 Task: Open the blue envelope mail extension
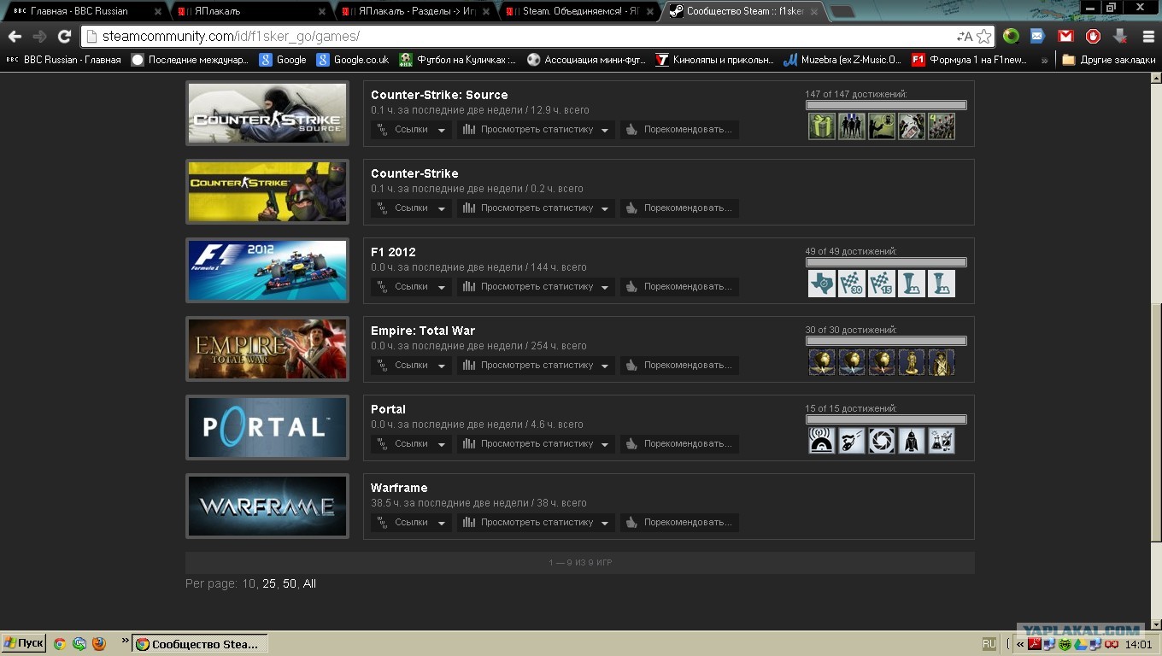(1037, 37)
